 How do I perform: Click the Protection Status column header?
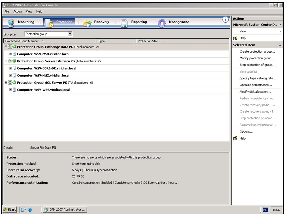pos(183,41)
